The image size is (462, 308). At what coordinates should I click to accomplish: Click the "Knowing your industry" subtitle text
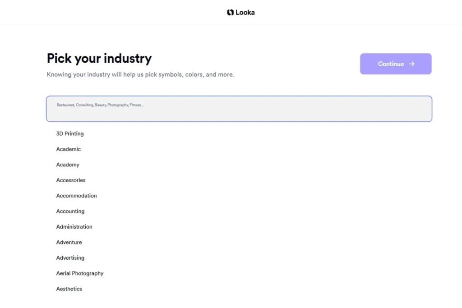point(140,74)
